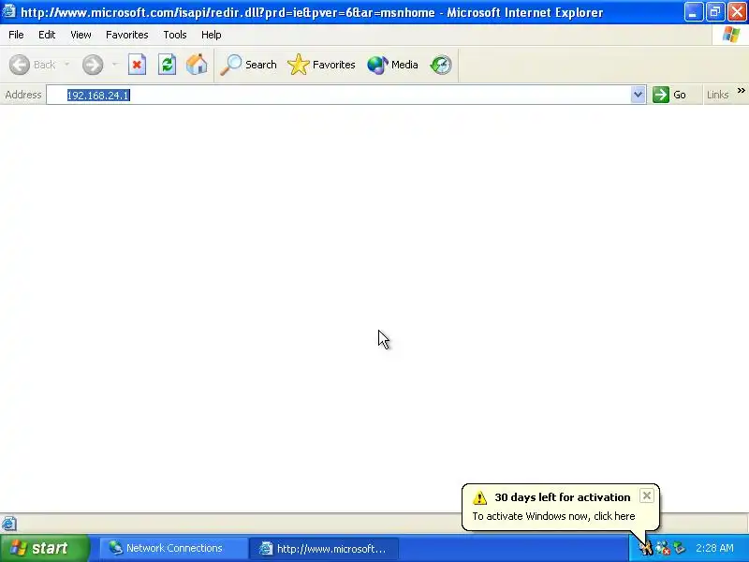Image resolution: width=749 pixels, height=562 pixels.
Task: Open the File menu
Action: tap(16, 35)
